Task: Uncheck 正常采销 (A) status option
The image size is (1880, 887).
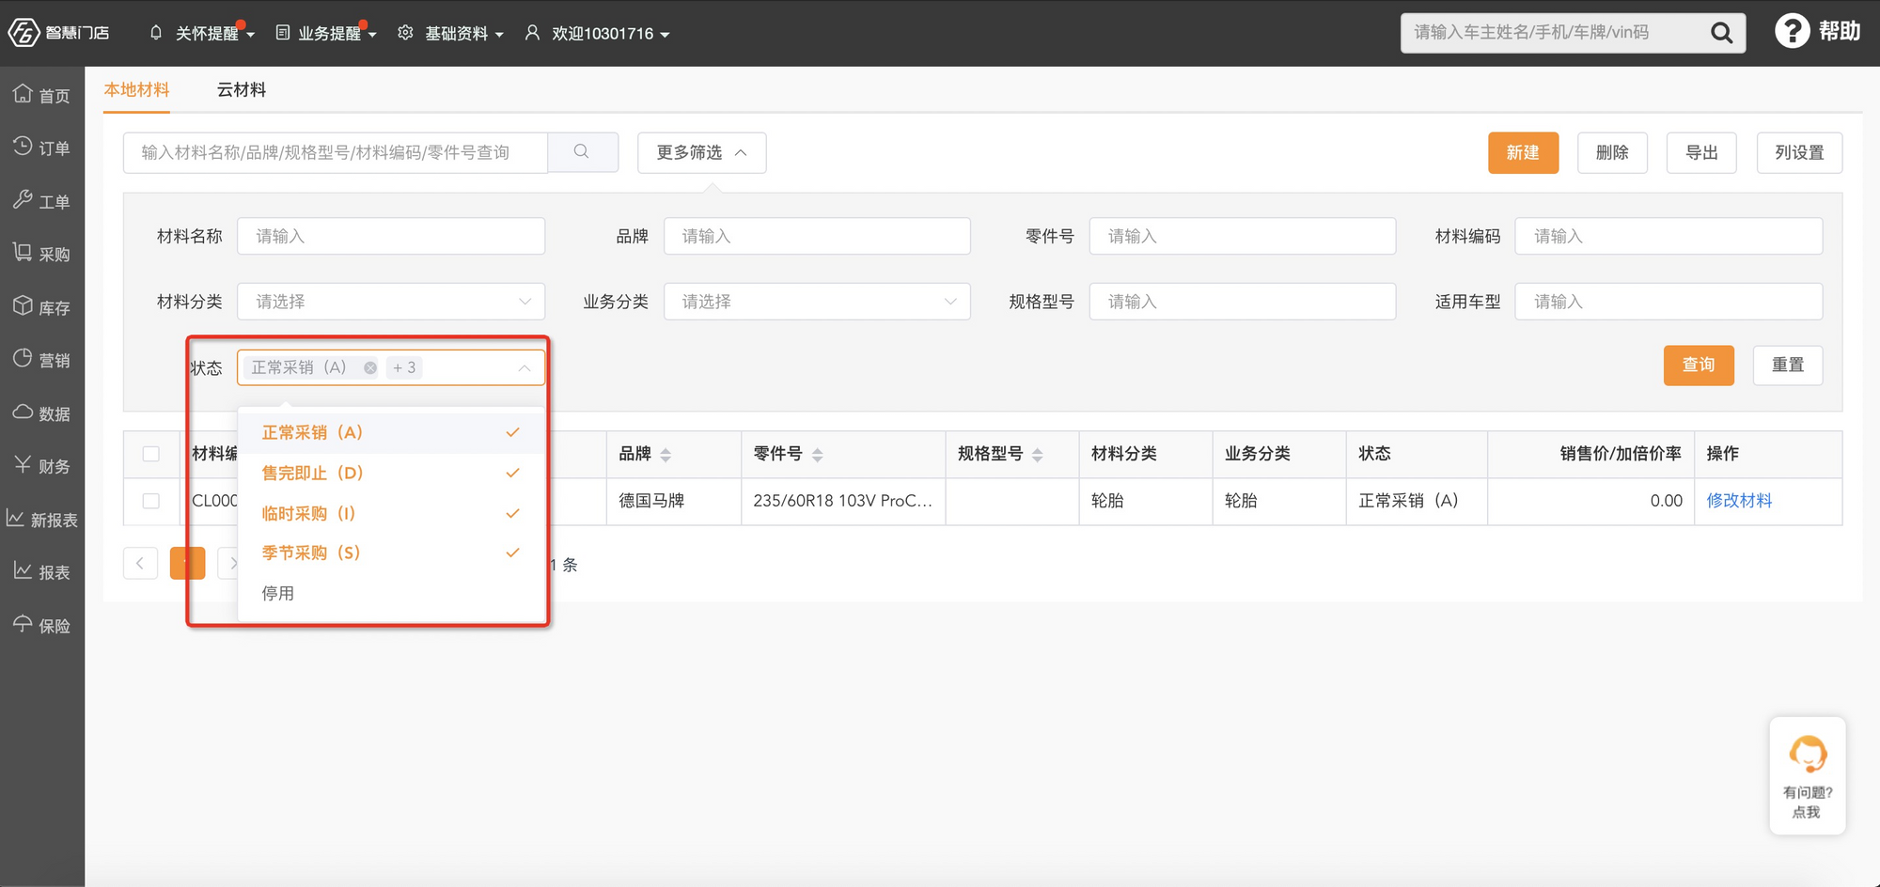Action: point(391,432)
